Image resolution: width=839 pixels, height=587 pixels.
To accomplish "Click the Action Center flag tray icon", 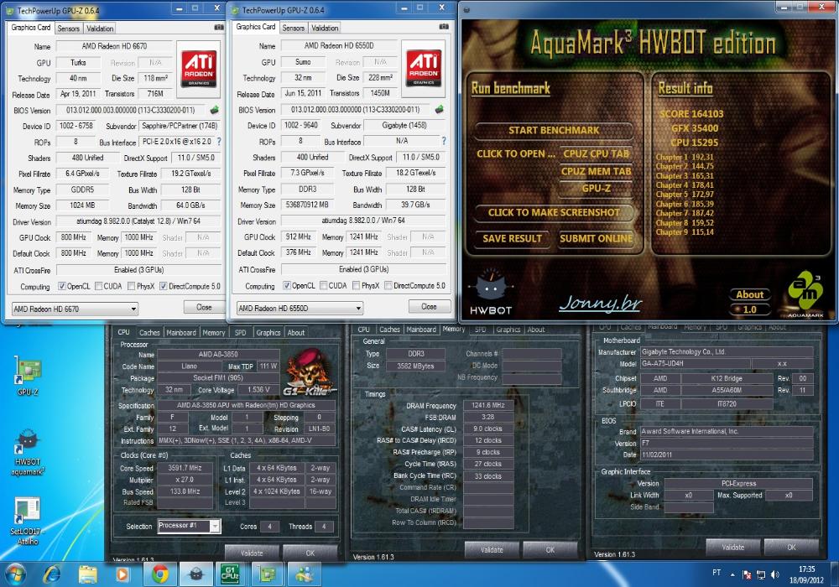I will tap(747, 574).
